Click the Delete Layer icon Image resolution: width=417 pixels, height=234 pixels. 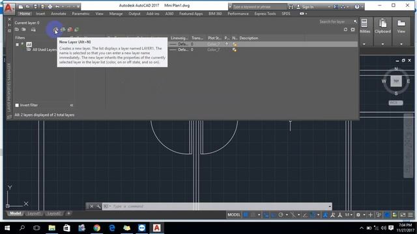70,30
